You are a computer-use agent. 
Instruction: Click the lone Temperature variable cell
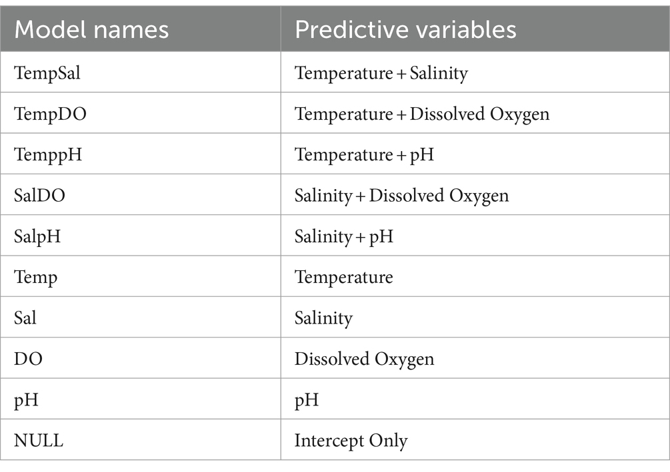[475, 276]
